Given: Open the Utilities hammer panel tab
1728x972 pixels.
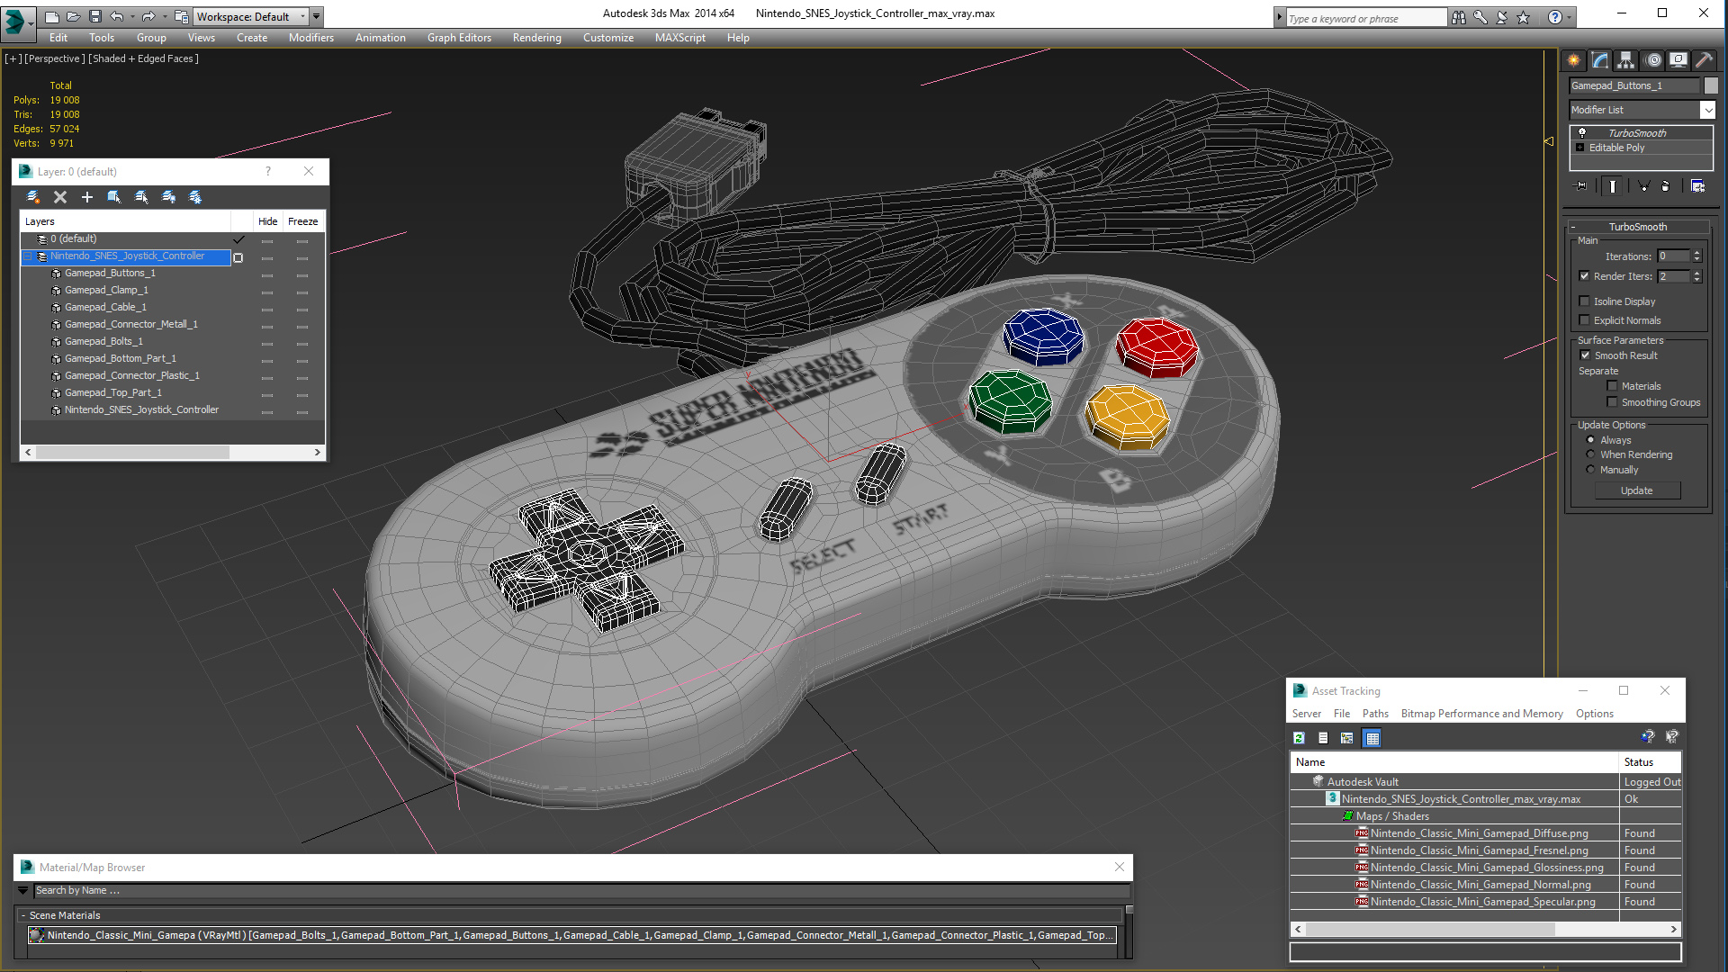Looking at the screenshot, I should coord(1704,60).
